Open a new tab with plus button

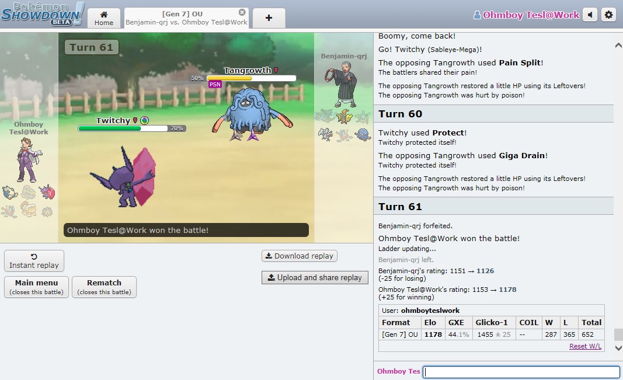(269, 18)
